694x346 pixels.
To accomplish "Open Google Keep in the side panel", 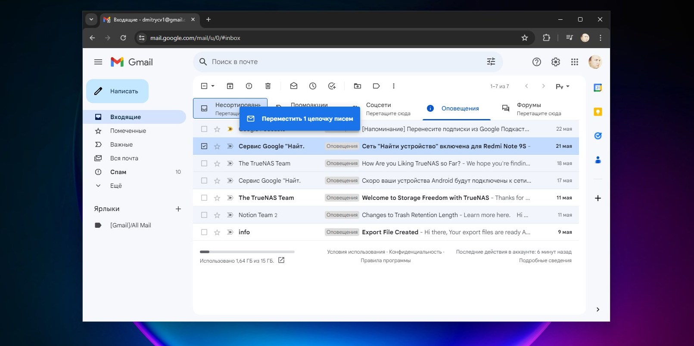I will 598,112.
